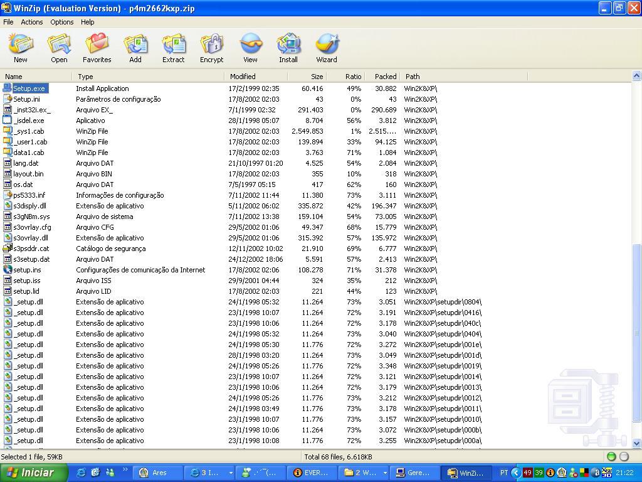Sort files by the Type column

[x=148, y=76]
